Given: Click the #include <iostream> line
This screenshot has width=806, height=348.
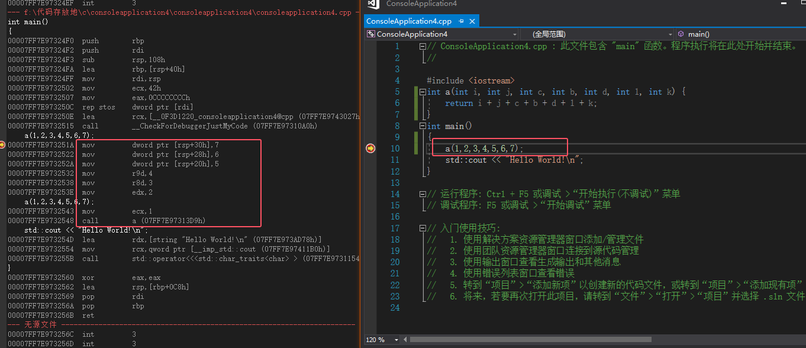Looking at the screenshot, I should point(470,80).
